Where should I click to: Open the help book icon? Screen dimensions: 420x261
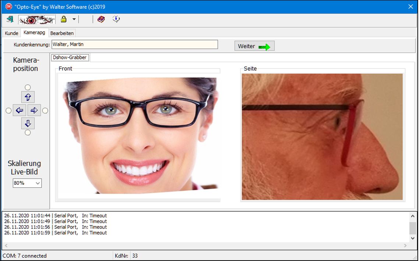coord(101,19)
